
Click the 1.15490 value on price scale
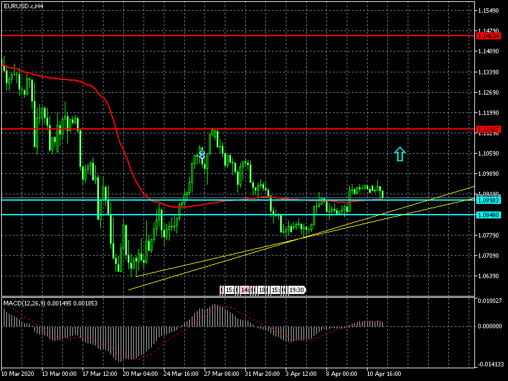(491, 11)
